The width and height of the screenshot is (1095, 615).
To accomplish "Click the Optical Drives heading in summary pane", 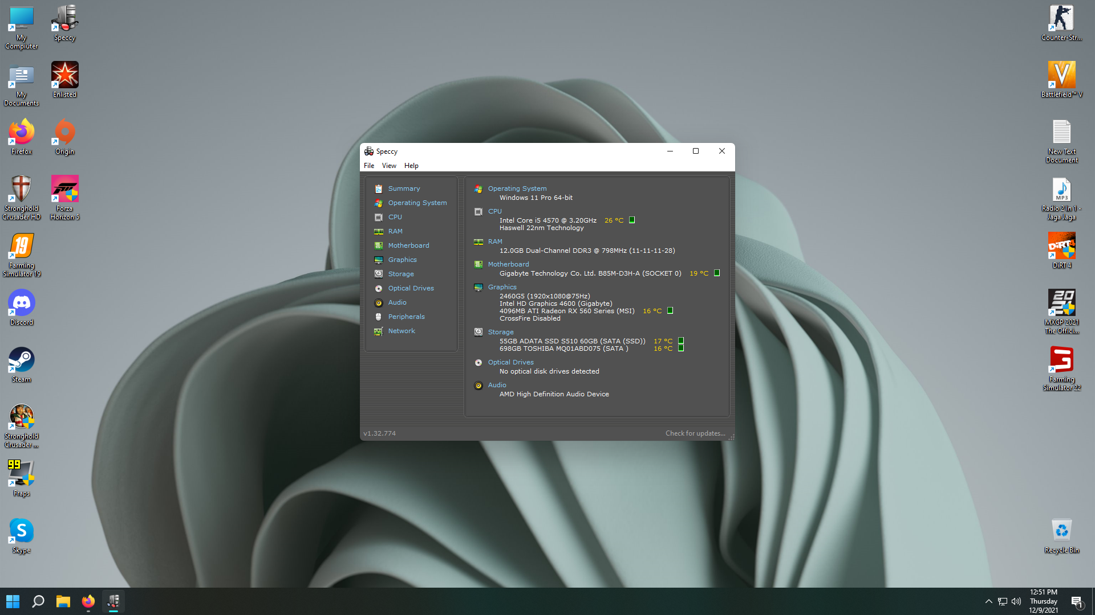I will pyautogui.click(x=510, y=362).
